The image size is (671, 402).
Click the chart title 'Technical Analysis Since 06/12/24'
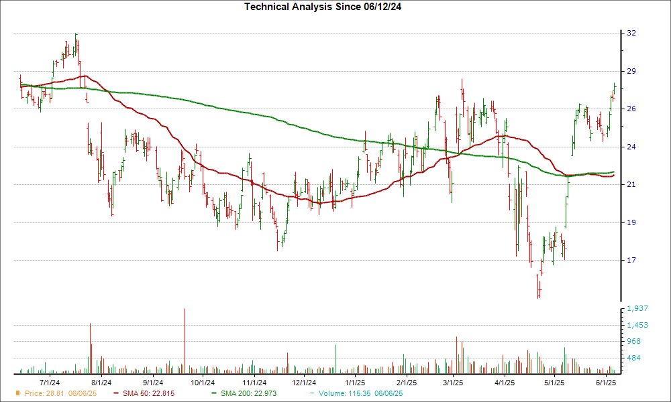(x=323, y=7)
